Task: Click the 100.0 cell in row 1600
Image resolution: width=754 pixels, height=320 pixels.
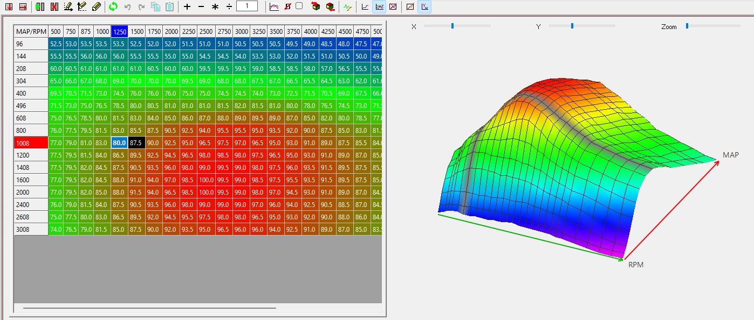Action: [206, 180]
